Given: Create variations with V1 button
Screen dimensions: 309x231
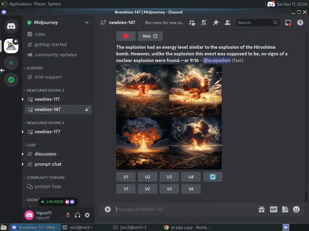Looking at the screenshot, I should click(x=126, y=189).
